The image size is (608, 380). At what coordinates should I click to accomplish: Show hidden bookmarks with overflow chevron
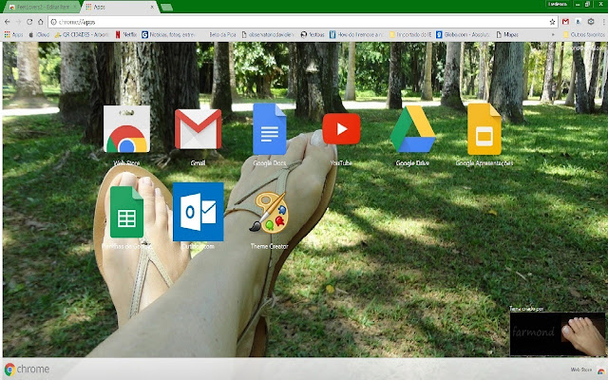click(x=553, y=34)
